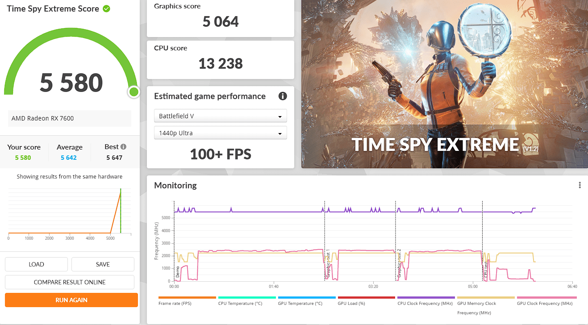Click the Frequency (MHz) axis label
Viewport: 588px width, 325px height.
tap(157, 242)
